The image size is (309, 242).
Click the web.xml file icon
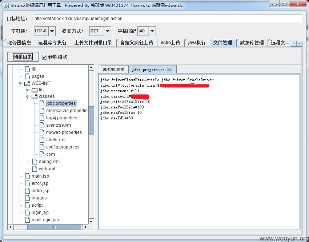click(x=35, y=169)
